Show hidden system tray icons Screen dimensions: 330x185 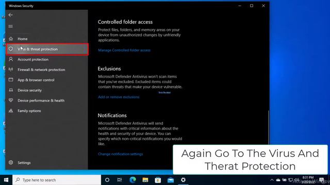(x=272, y=180)
